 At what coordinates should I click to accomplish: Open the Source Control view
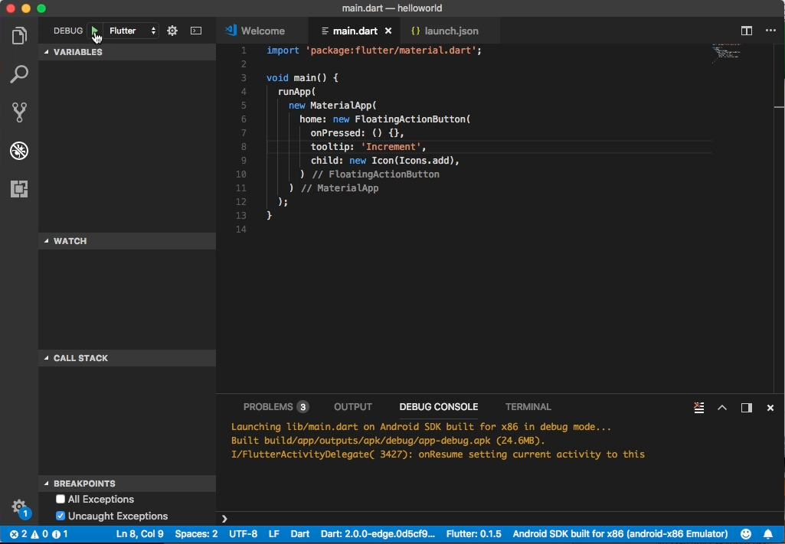19,112
